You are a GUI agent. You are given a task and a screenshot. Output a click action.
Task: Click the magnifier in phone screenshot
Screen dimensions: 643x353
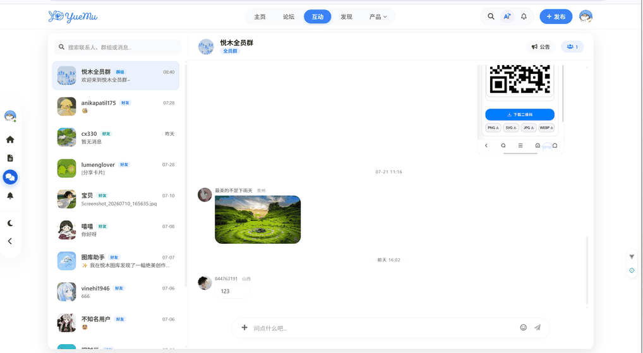(503, 145)
